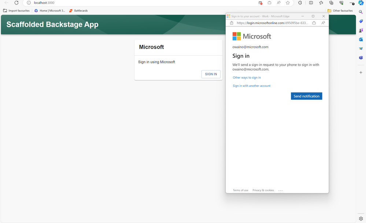Screen dimensions: 366x223
Task: Start Read aloud in the sign-in popup
Action: click(x=323, y=23)
